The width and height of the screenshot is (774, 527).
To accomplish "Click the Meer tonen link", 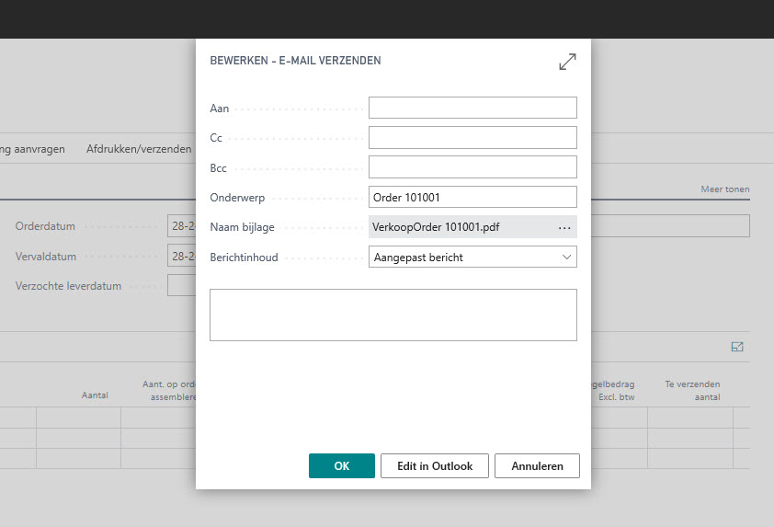I will click(724, 189).
